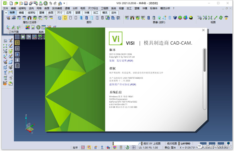Click the traffic light cubes icon in 图像 (进阶)

[132, 18]
